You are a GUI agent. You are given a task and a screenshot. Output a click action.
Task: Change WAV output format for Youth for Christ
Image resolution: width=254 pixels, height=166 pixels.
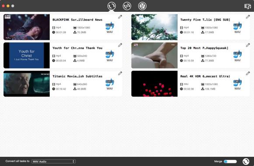[110, 56]
